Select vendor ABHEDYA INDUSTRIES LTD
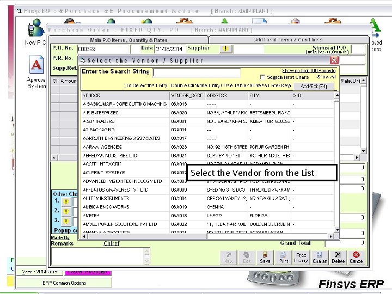The width and height of the screenshot is (392, 294). click(x=207, y=156)
